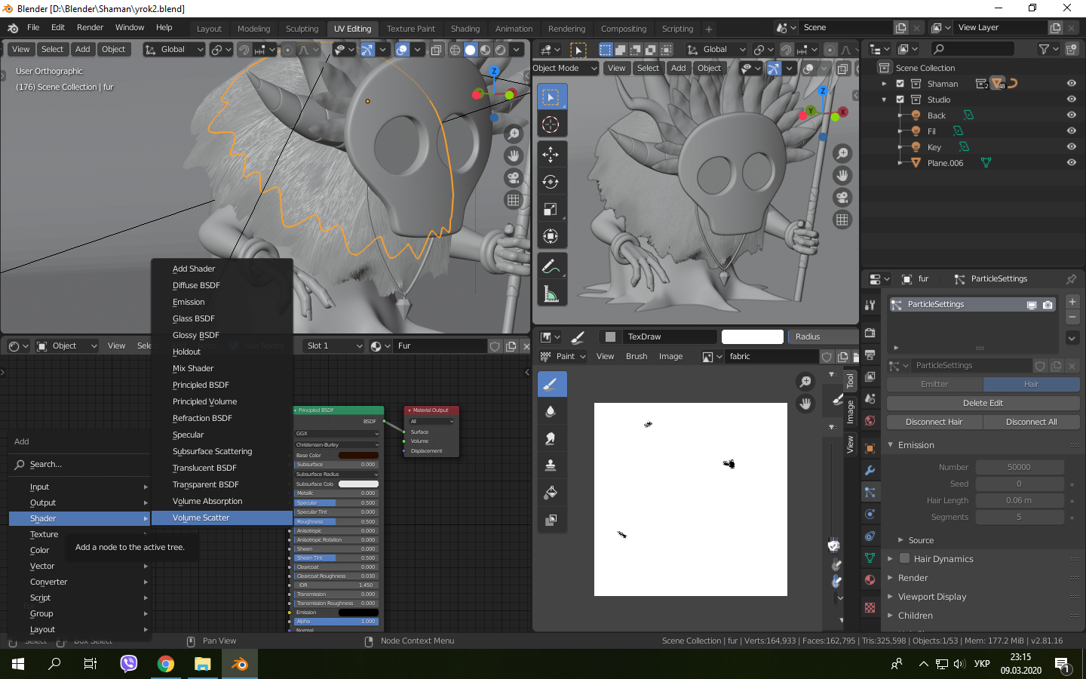Open the Slot 1 material slot dropdown

click(x=333, y=346)
